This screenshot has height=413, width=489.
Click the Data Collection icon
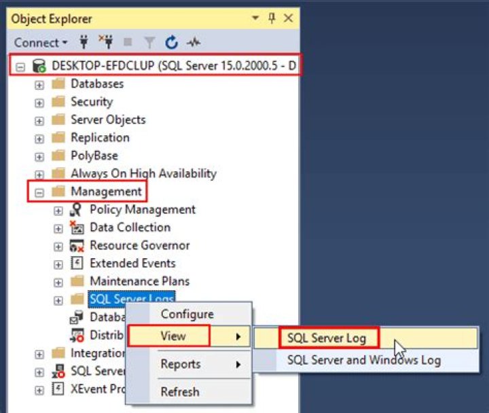[77, 228]
